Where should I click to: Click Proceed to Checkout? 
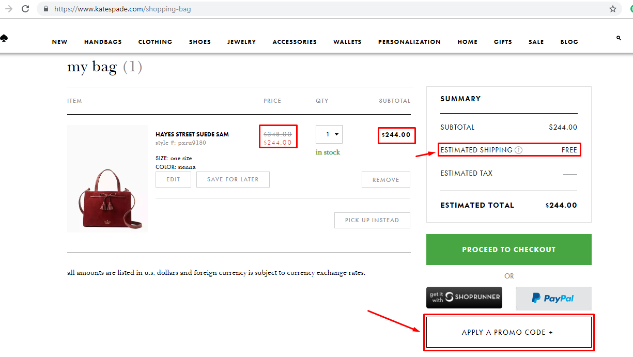tap(509, 250)
